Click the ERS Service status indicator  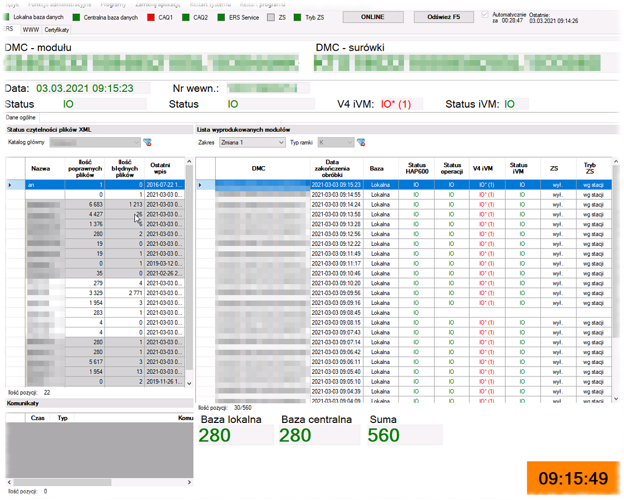point(221,17)
